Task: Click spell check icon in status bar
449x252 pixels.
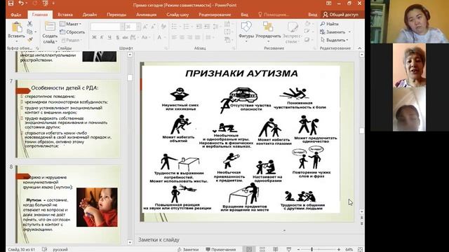Action: 44,249
